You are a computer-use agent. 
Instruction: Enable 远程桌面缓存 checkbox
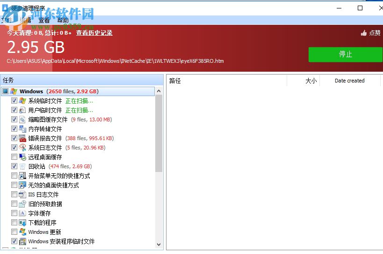[14, 157]
